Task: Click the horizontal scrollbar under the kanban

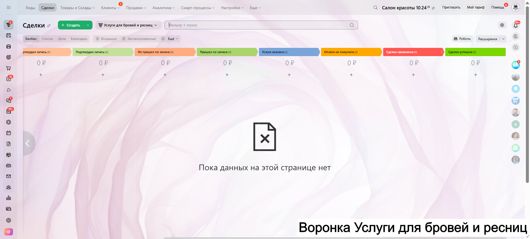Action: [x=335, y=238]
